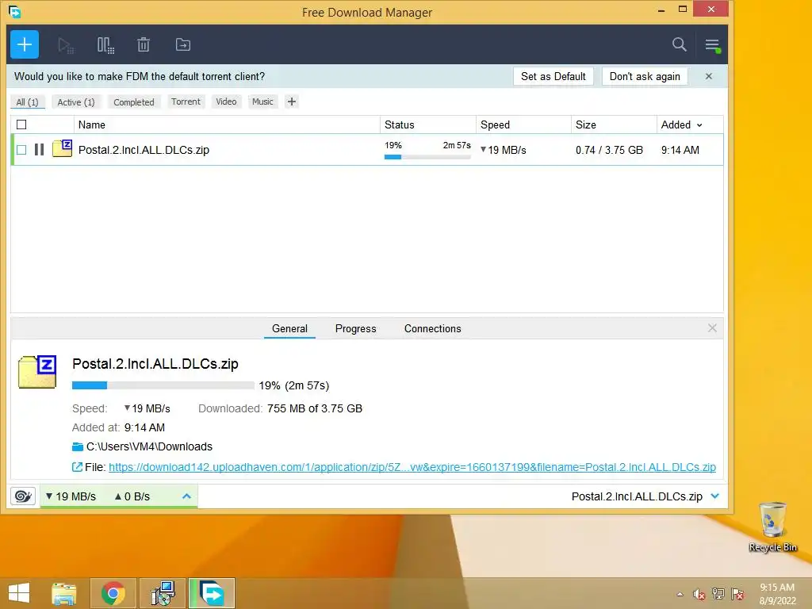Click blue folder icon beside path
This screenshot has width=812, height=609.
click(x=78, y=446)
